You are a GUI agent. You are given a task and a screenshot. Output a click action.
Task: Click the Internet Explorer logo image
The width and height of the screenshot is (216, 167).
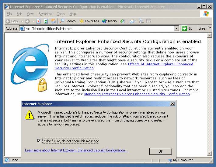point(30,67)
